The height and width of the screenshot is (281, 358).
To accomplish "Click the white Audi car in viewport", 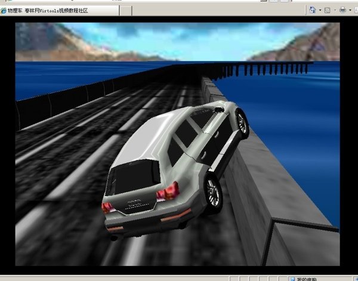I will coord(175,170).
